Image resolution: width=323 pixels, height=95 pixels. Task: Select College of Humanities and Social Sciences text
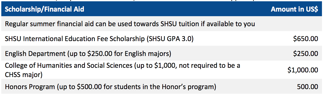pyautogui.click(x=68, y=65)
